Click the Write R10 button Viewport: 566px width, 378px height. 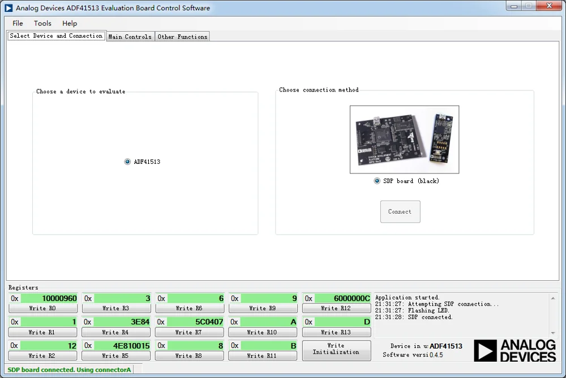[x=263, y=332]
